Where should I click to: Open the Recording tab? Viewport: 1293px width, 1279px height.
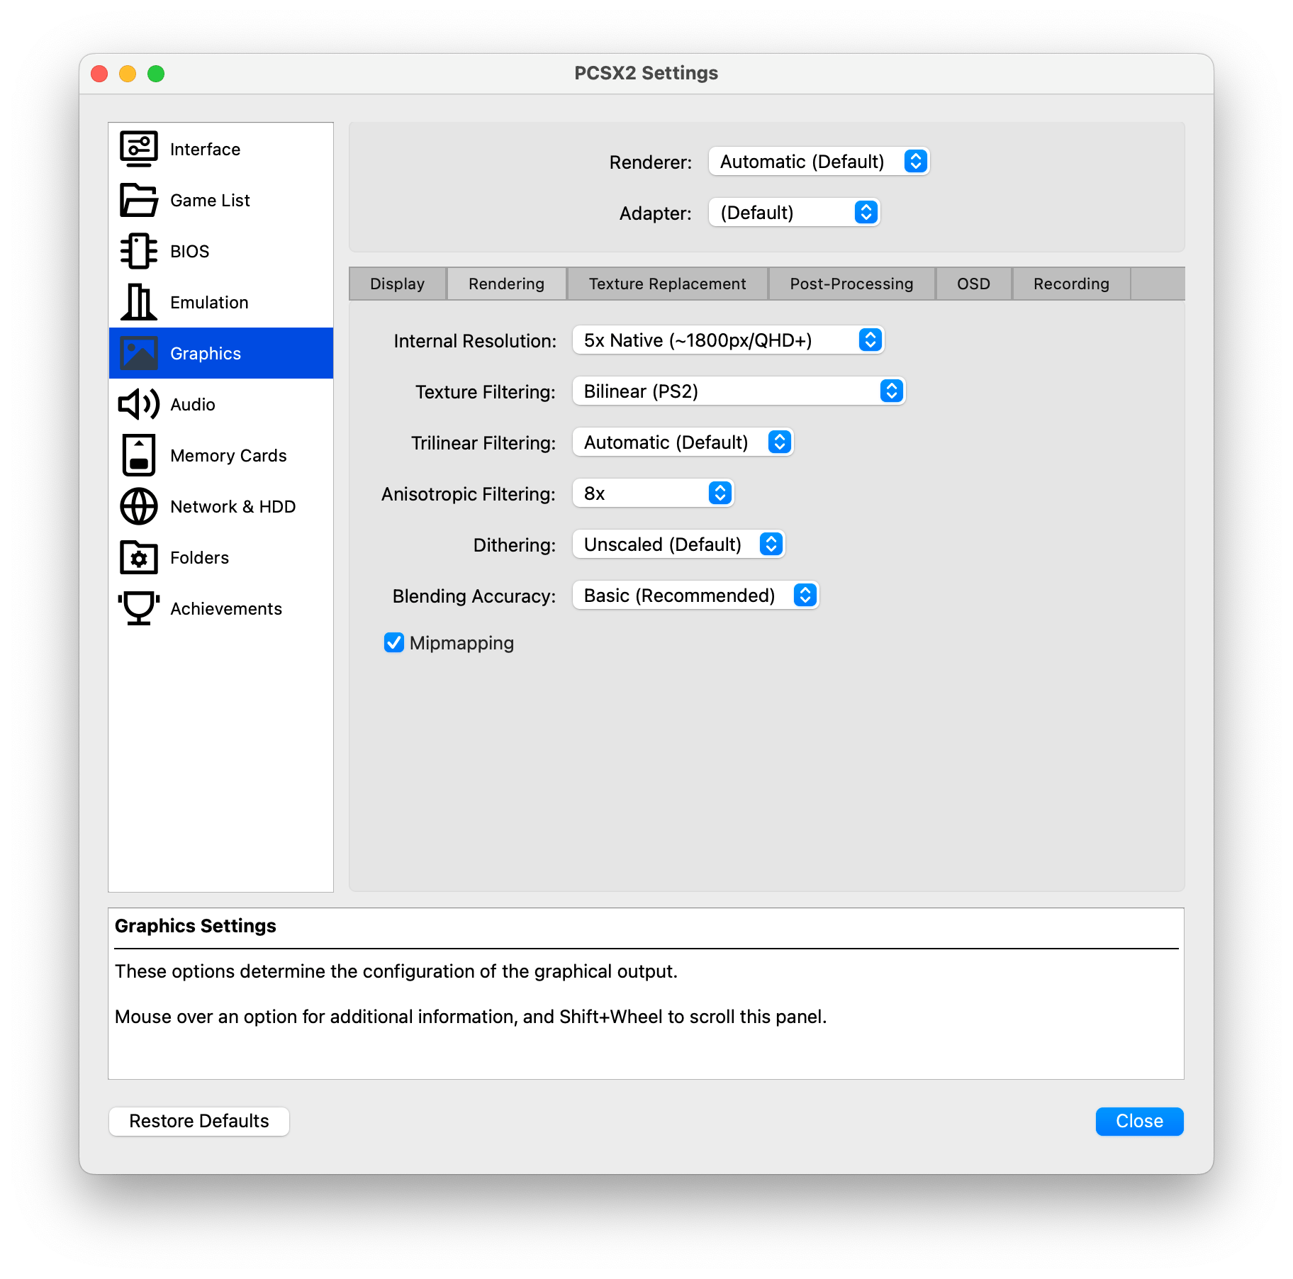click(1072, 284)
